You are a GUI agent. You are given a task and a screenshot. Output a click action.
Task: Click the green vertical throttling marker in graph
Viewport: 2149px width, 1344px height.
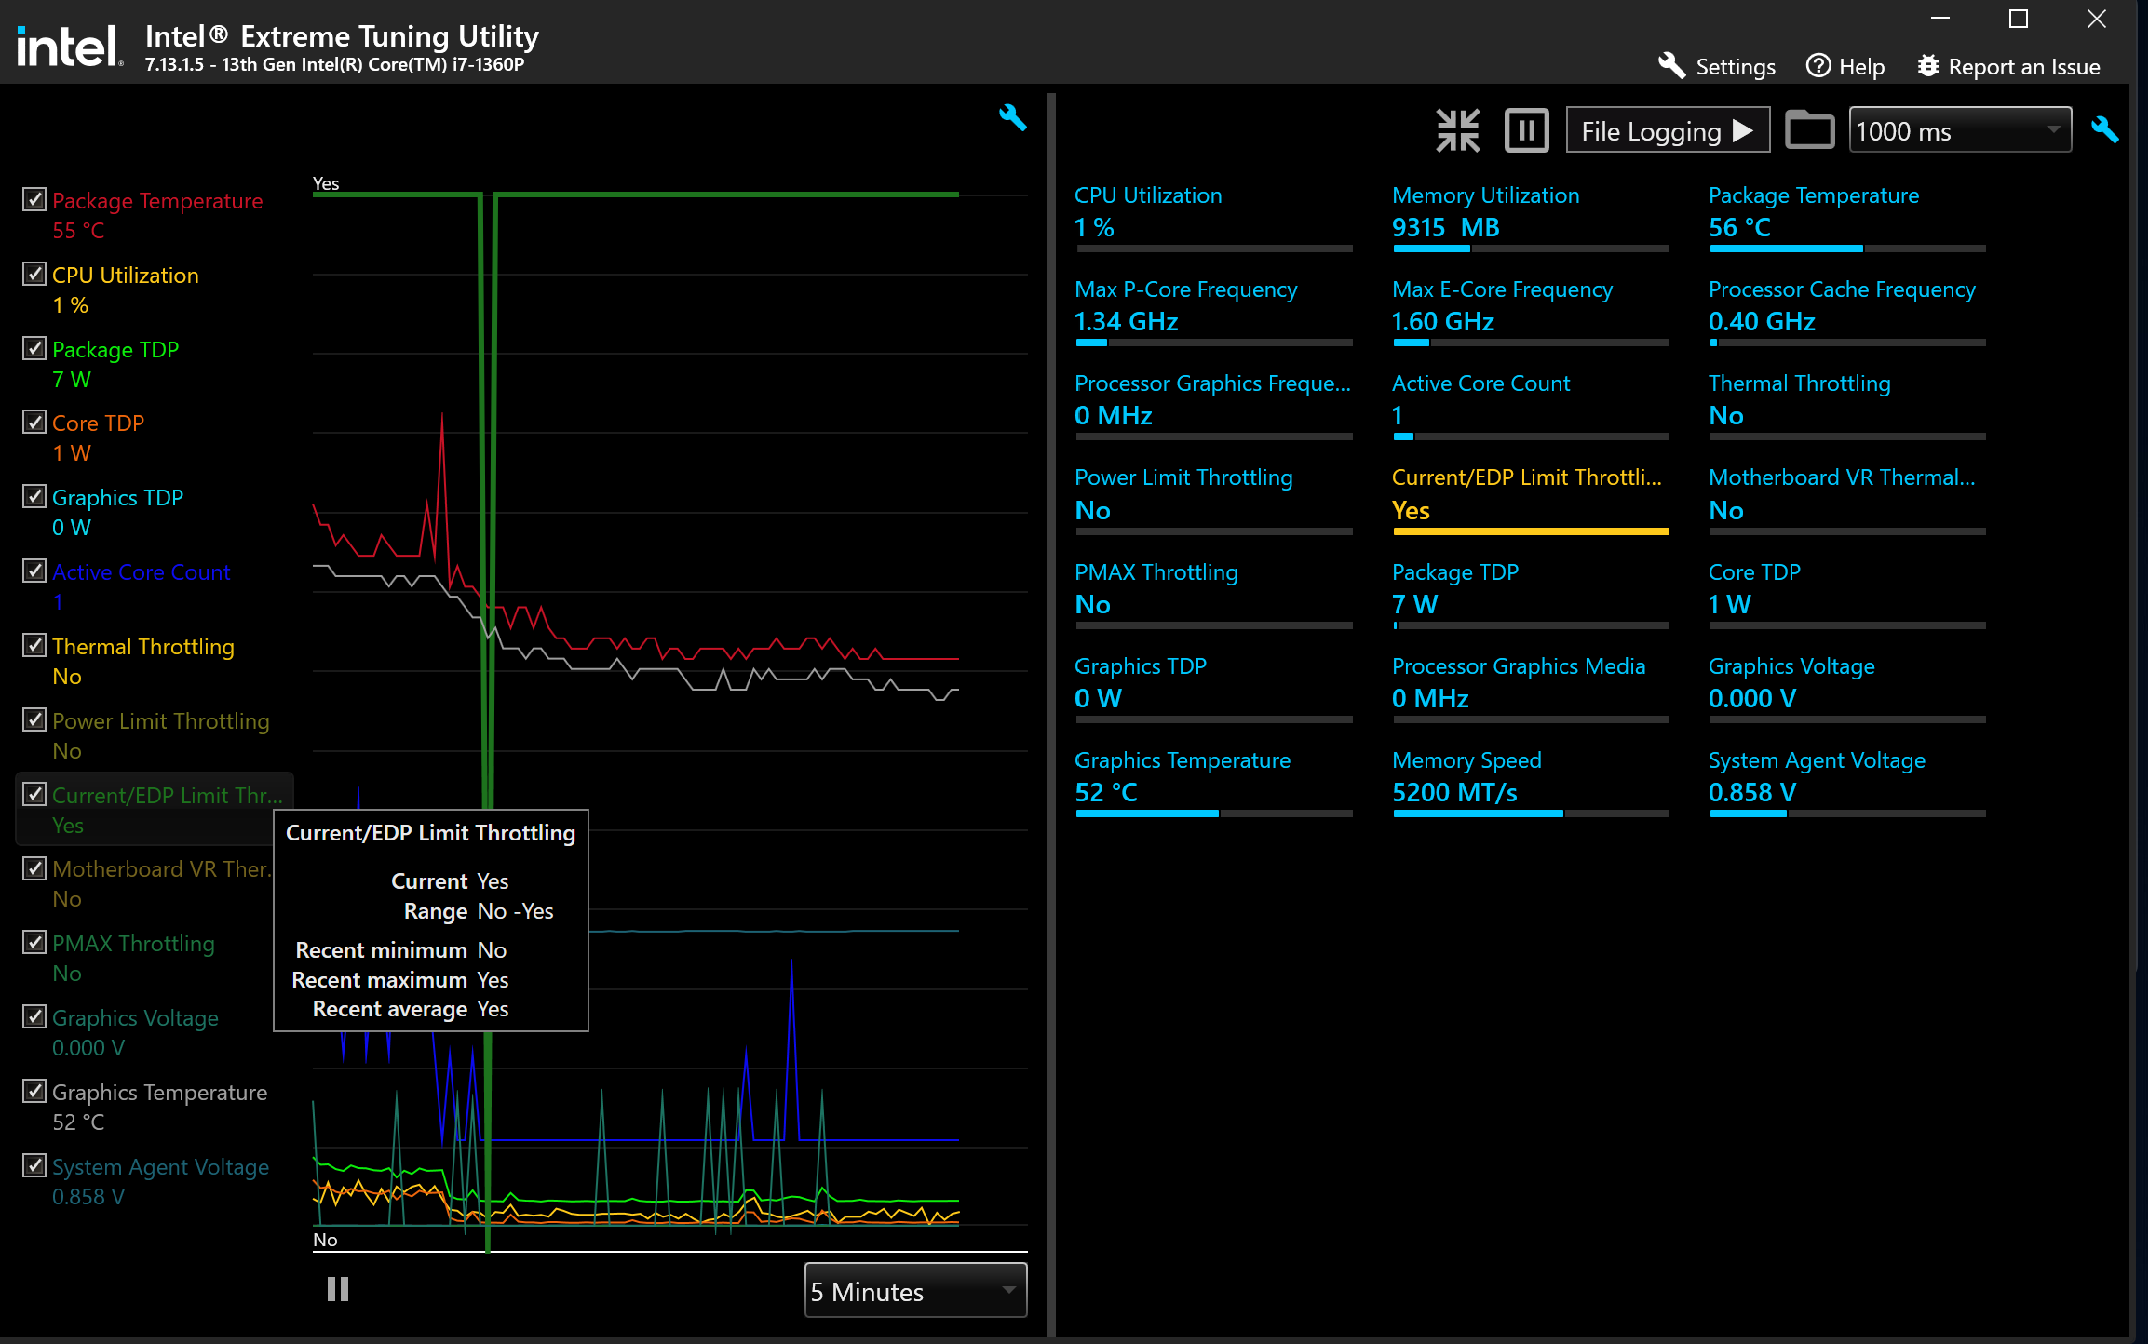click(x=487, y=721)
